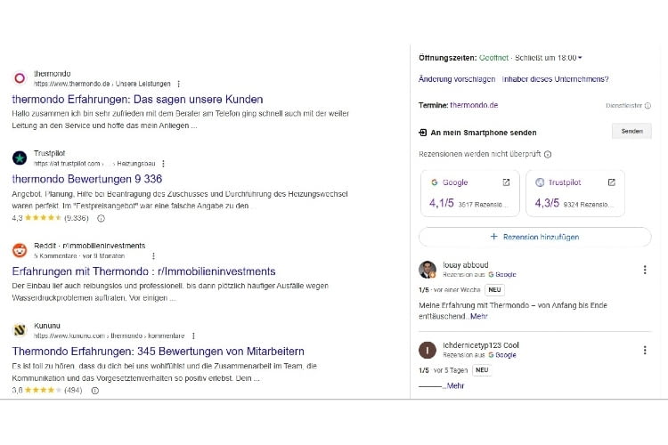The width and height of the screenshot is (668, 445).
Task: Click the thermondo.de URL breadcrumb
Action: point(102,84)
